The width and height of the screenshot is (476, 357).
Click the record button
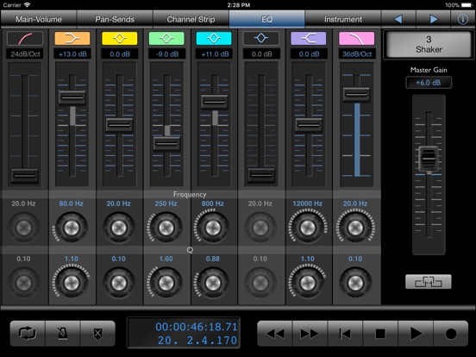[451, 334]
